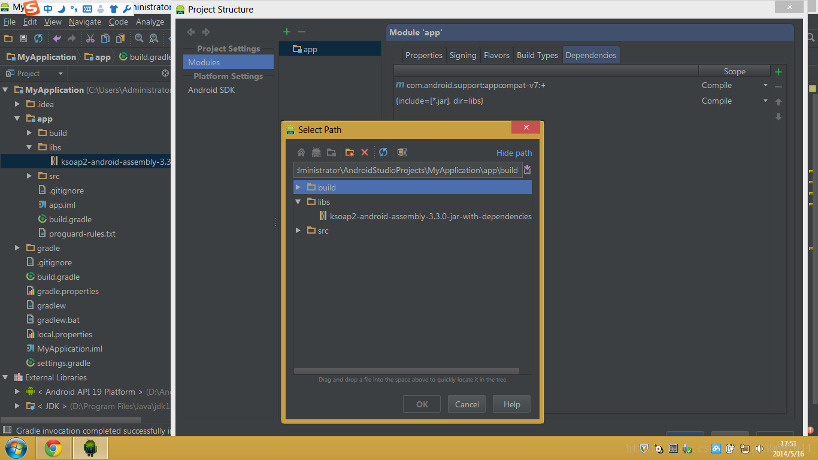Screen dimensions: 818x460
Task: Click the red delete icon in Select Path
Action: 365,153
